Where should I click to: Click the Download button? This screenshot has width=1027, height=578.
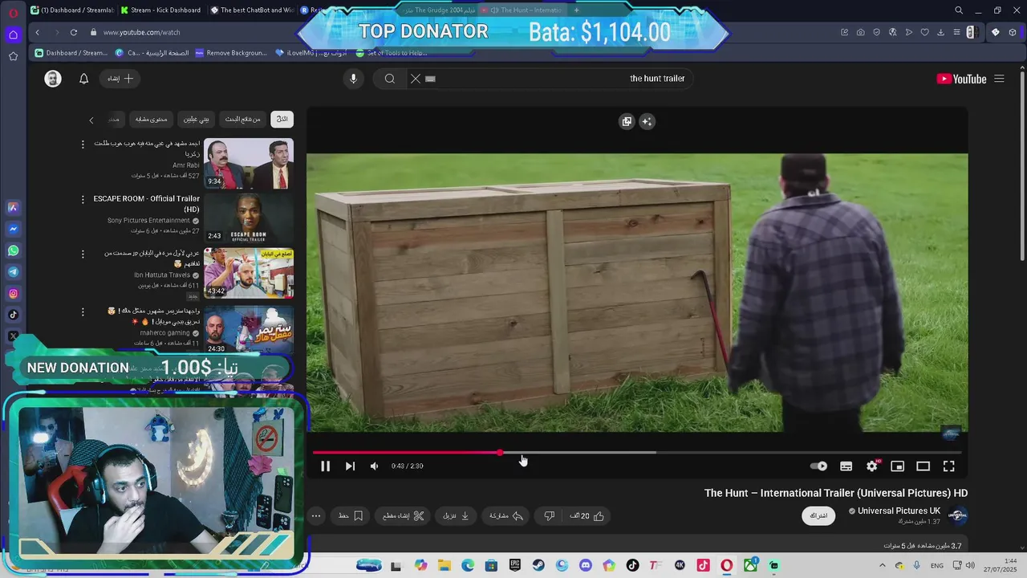coord(457,516)
